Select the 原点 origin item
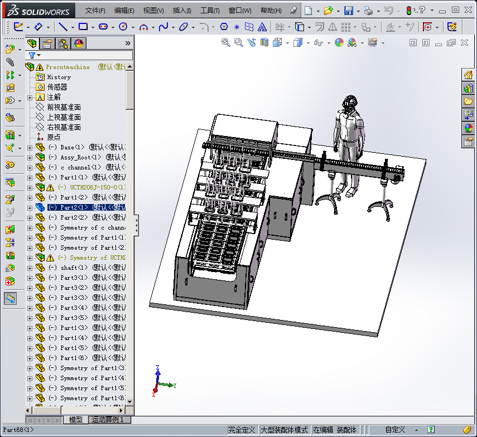 [54, 137]
